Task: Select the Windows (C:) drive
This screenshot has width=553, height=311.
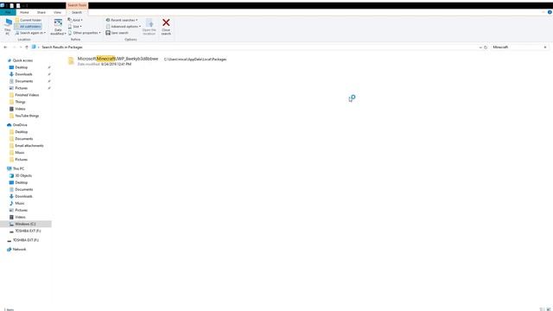Action: click(x=25, y=224)
